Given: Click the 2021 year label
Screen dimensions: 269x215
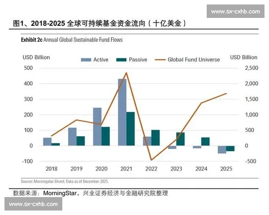Looking at the screenshot, I should click(126, 169).
